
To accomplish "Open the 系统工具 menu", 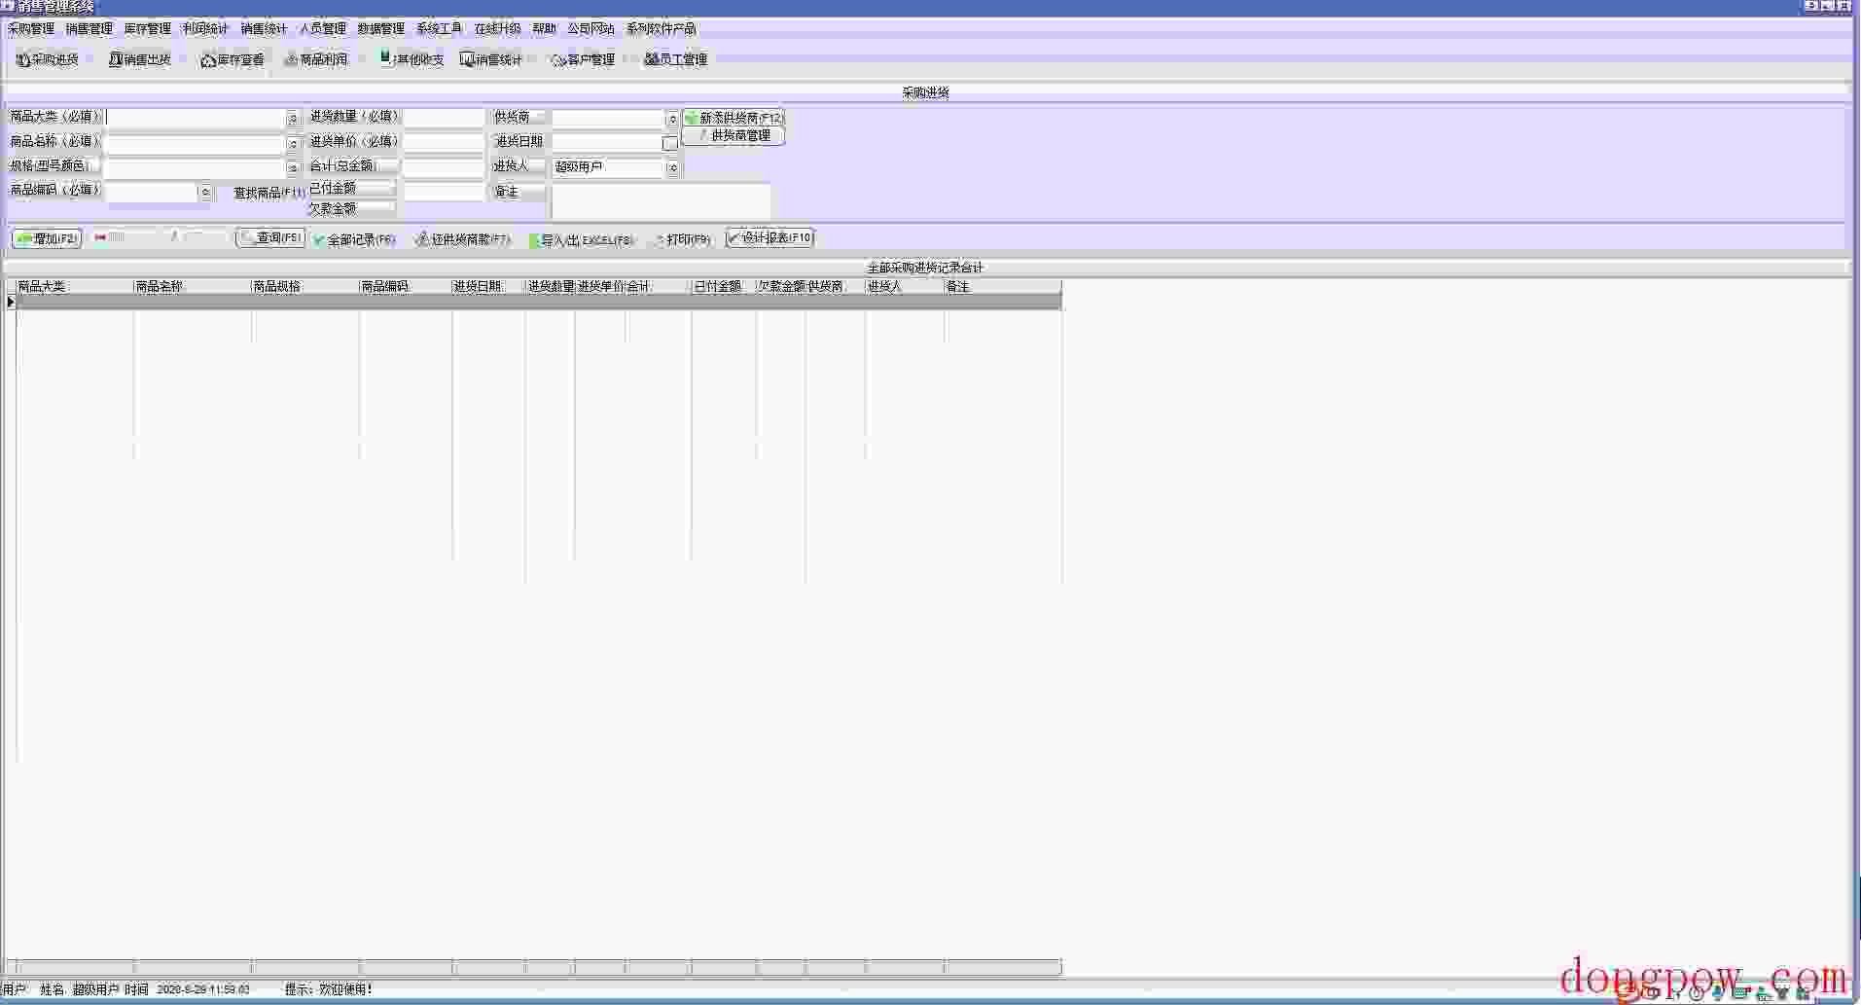I will 440,29.
